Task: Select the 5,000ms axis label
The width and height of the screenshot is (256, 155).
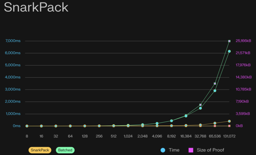Action: pos(13,65)
